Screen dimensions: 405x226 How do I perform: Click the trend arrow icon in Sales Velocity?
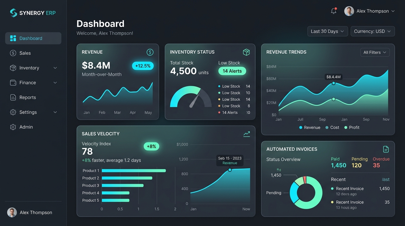coord(247,134)
